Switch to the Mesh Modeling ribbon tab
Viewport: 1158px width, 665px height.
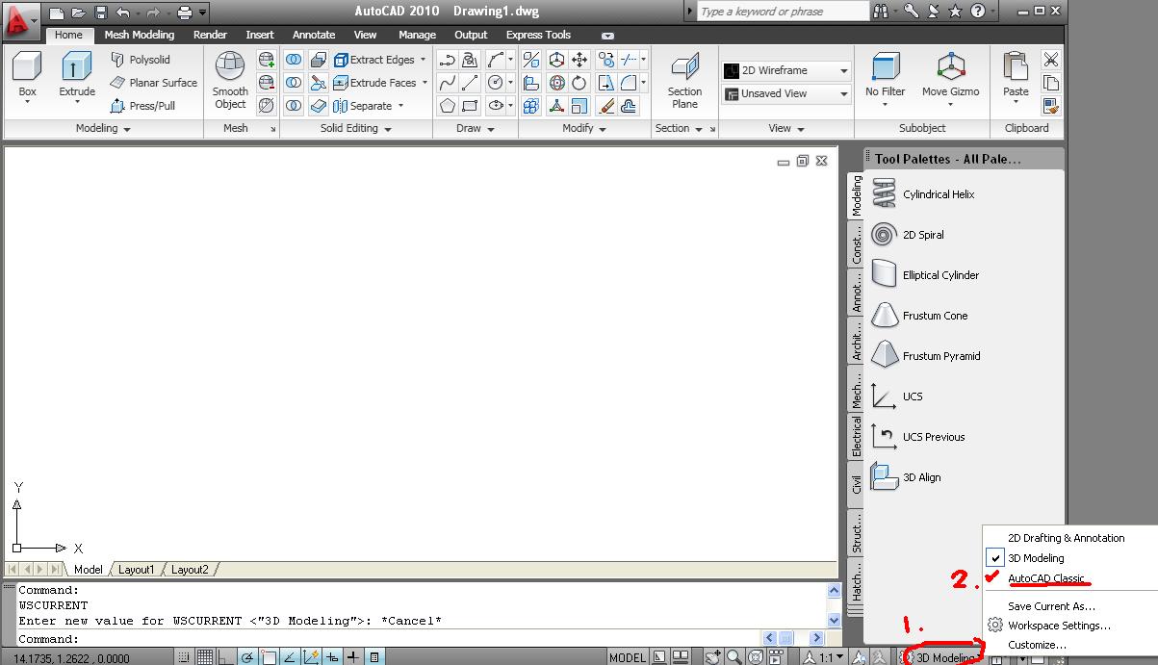(139, 35)
